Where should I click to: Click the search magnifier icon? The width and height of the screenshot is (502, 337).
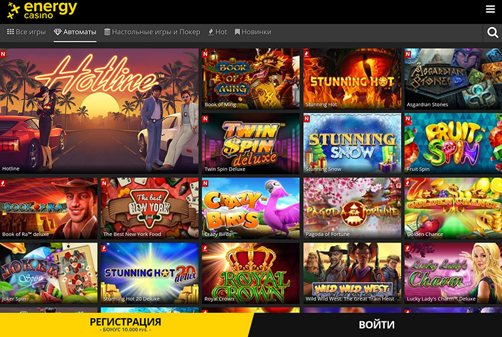coord(493,33)
